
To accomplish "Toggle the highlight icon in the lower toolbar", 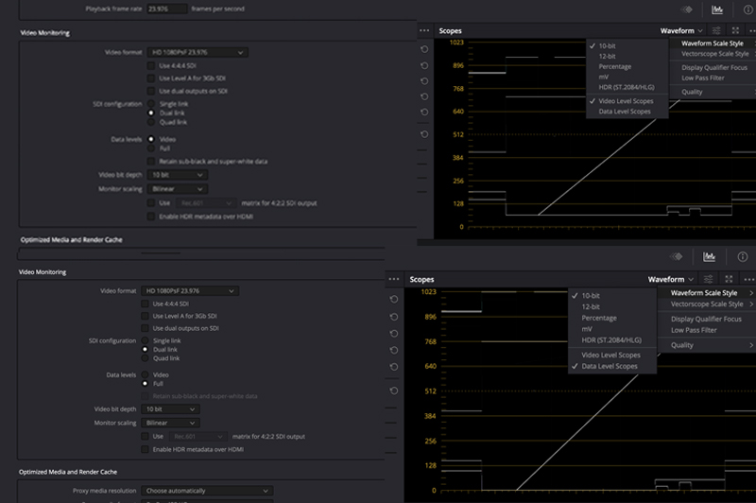I will (x=677, y=256).
